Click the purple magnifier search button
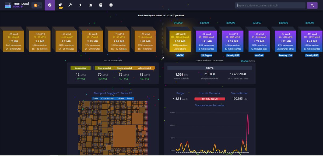 [312, 5]
